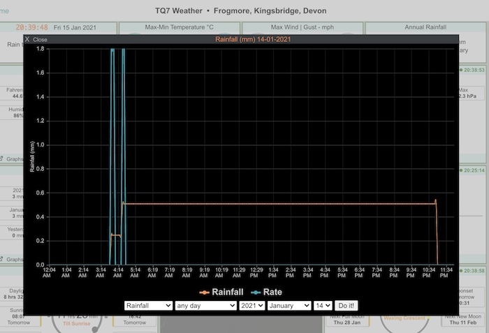Click the first blue rate spike near 4:14 AM
Screen dimensions: 489x333
[112, 156]
